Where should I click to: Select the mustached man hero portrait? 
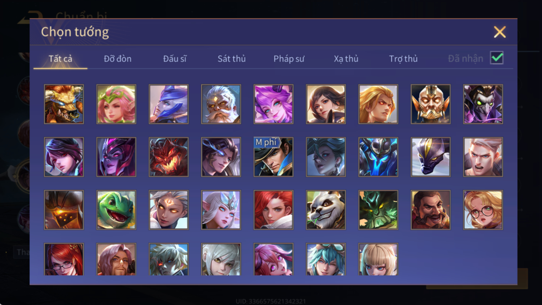pyautogui.click(x=431, y=210)
